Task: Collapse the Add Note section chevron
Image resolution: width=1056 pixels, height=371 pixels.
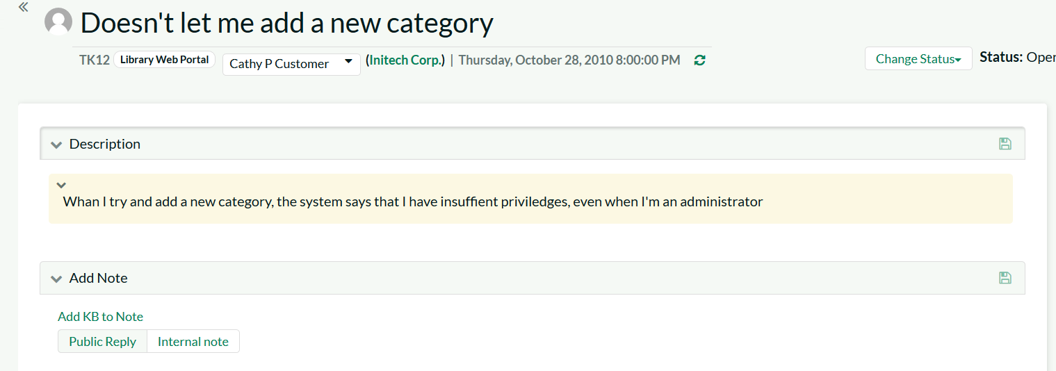Action: (x=56, y=279)
